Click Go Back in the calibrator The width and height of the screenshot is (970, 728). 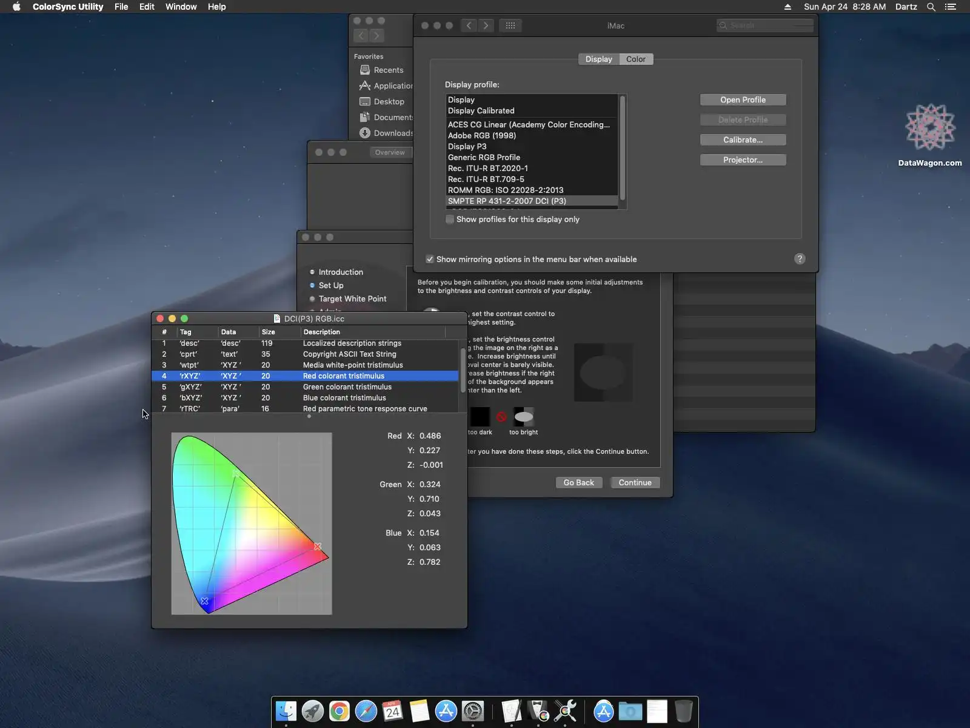[579, 482]
